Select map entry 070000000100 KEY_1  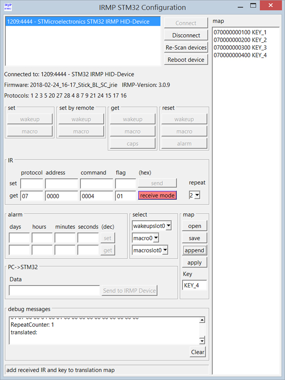(240, 32)
